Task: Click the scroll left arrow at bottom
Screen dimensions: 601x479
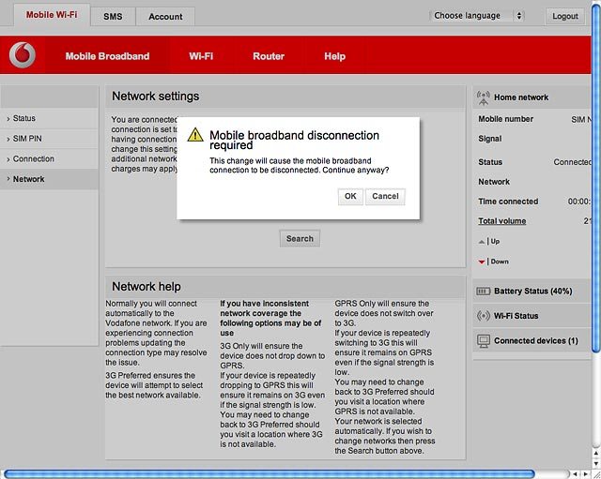Action: 575,474
